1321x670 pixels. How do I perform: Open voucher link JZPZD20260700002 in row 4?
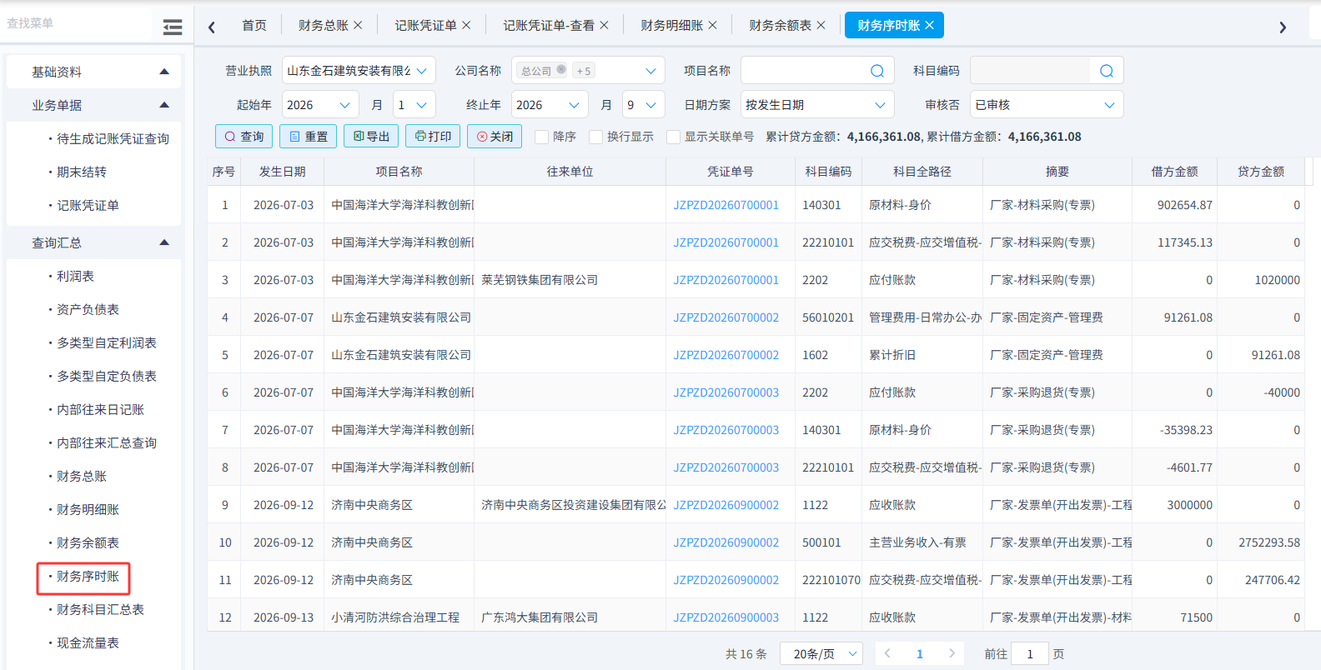[x=726, y=317]
